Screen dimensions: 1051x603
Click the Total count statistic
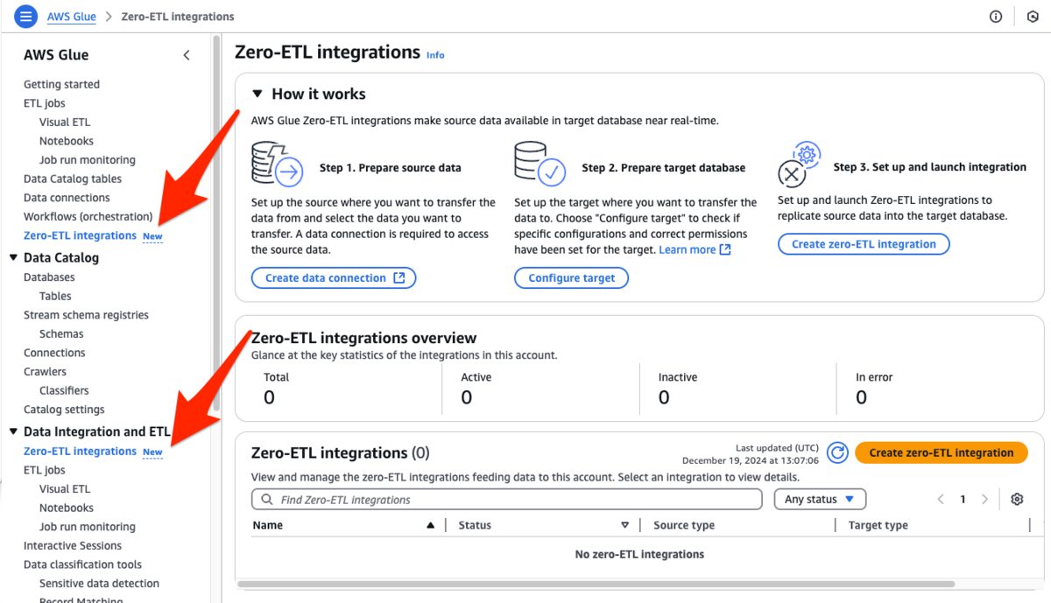click(269, 397)
